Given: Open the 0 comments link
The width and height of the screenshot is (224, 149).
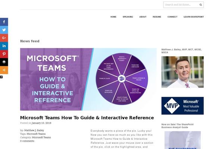Looking at the screenshot, I should tap(27, 141).
